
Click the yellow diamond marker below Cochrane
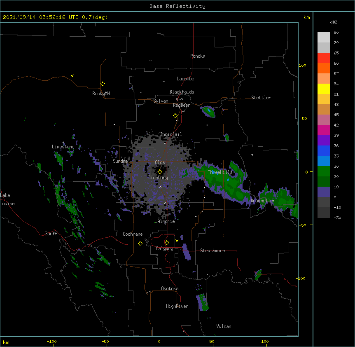point(140,243)
